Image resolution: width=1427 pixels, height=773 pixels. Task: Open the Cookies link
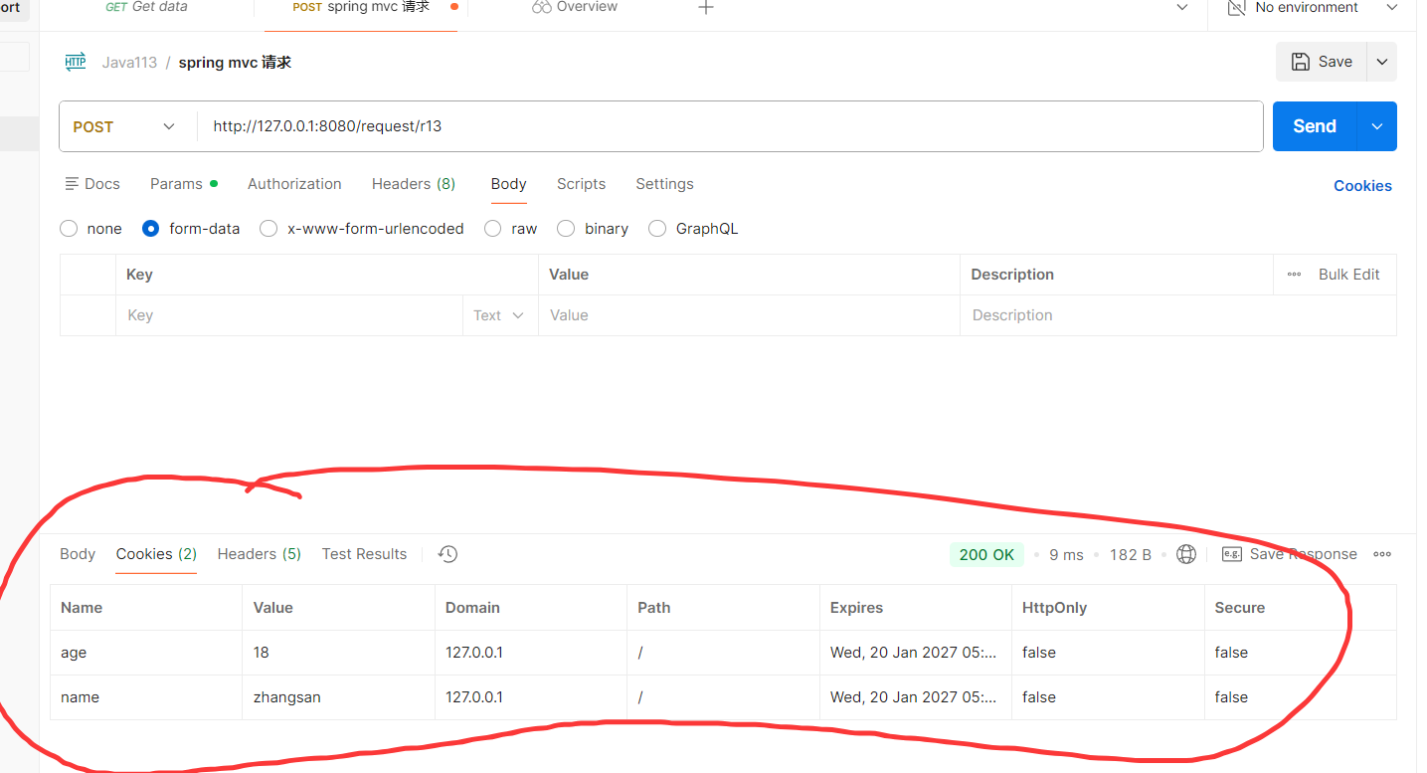pos(1362,186)
